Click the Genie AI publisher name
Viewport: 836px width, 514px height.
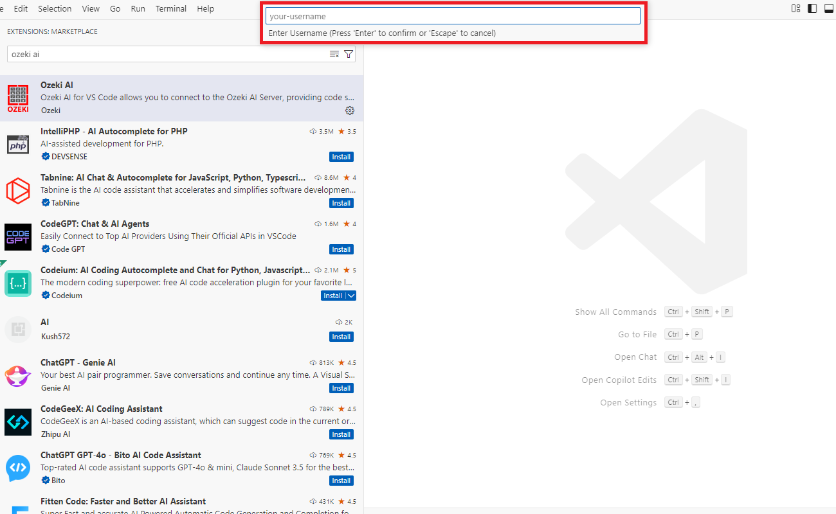point(55,388)
